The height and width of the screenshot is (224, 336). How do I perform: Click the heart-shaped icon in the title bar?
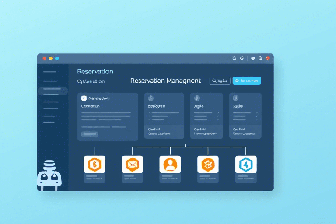(x=253, y=58)
